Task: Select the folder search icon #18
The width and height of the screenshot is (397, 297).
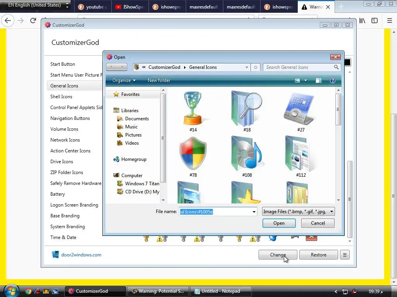Action: [247, 111]
